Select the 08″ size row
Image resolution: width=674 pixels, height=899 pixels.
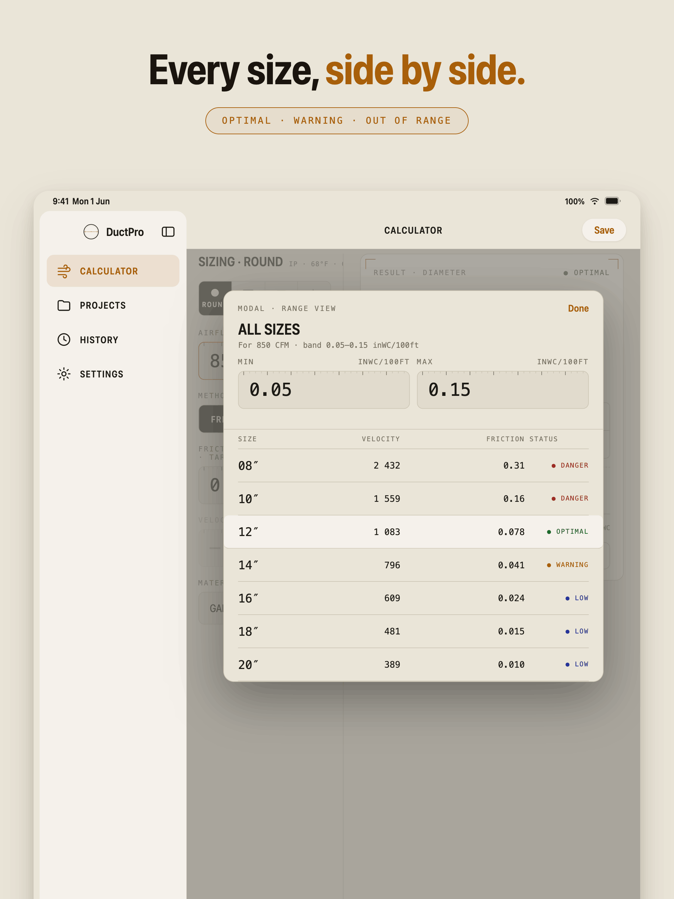coord(413,465)
